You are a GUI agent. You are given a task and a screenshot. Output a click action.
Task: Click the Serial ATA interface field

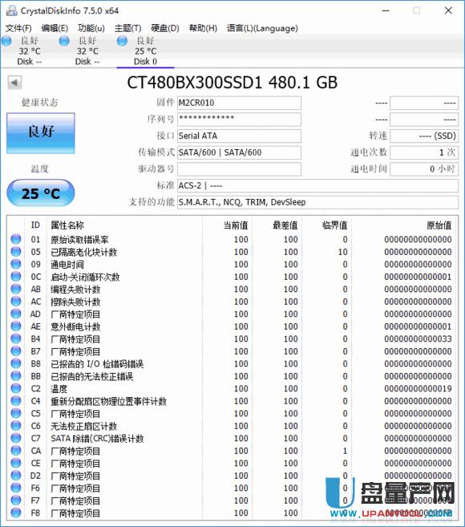(x=239, y=136)
